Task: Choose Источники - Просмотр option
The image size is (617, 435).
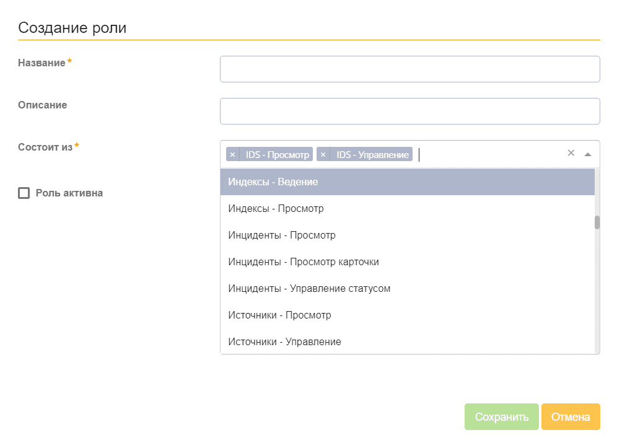Action: 279,315
